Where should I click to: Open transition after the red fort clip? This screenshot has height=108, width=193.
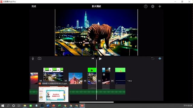click(x=85, y=81)
